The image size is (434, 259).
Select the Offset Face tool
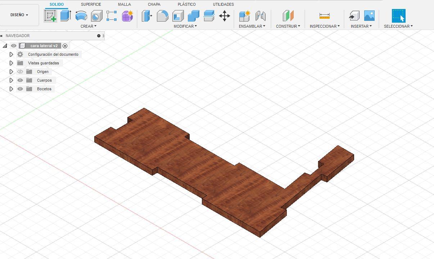pyautogui.click(x=209, y=16)
